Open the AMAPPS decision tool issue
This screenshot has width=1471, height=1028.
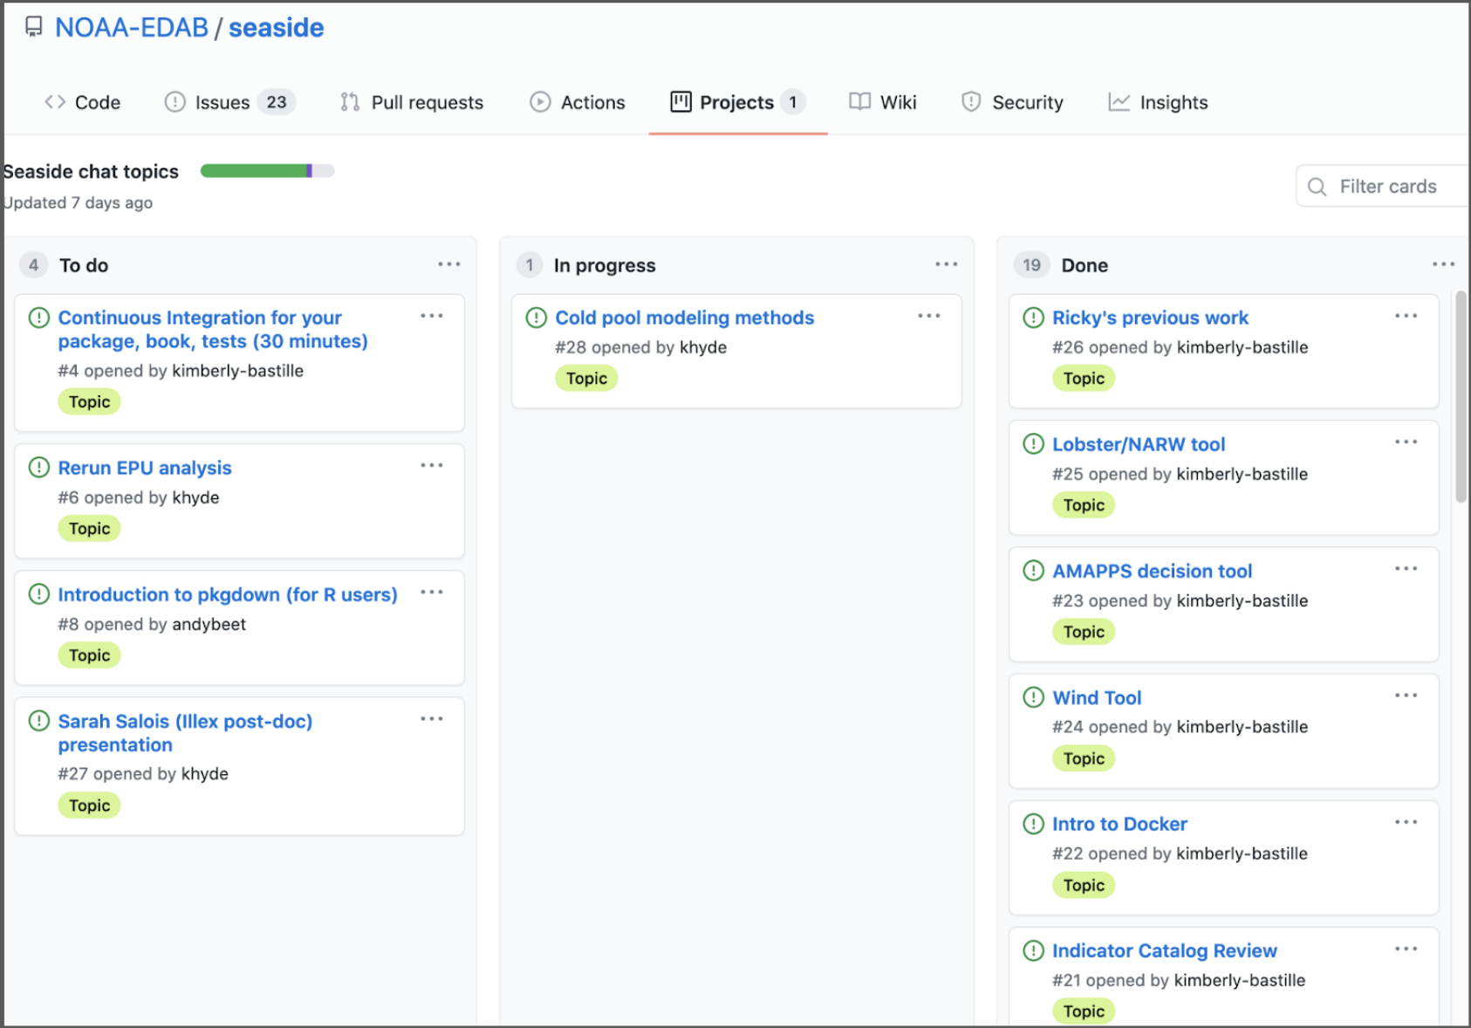tap(1152, 571)
